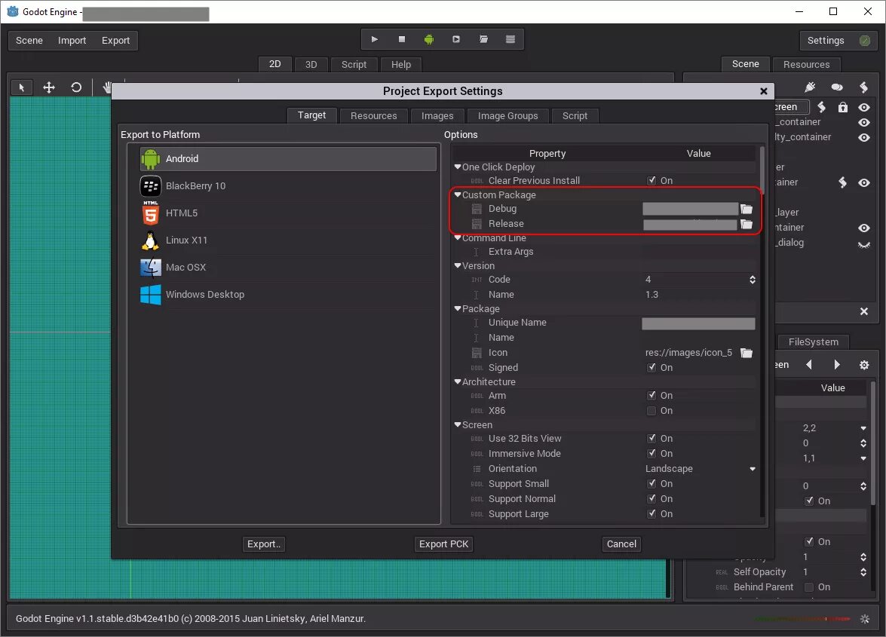Deploy to Android device icon in top toolbar
This screenshot has height=637, width=886.
[429, 39]
